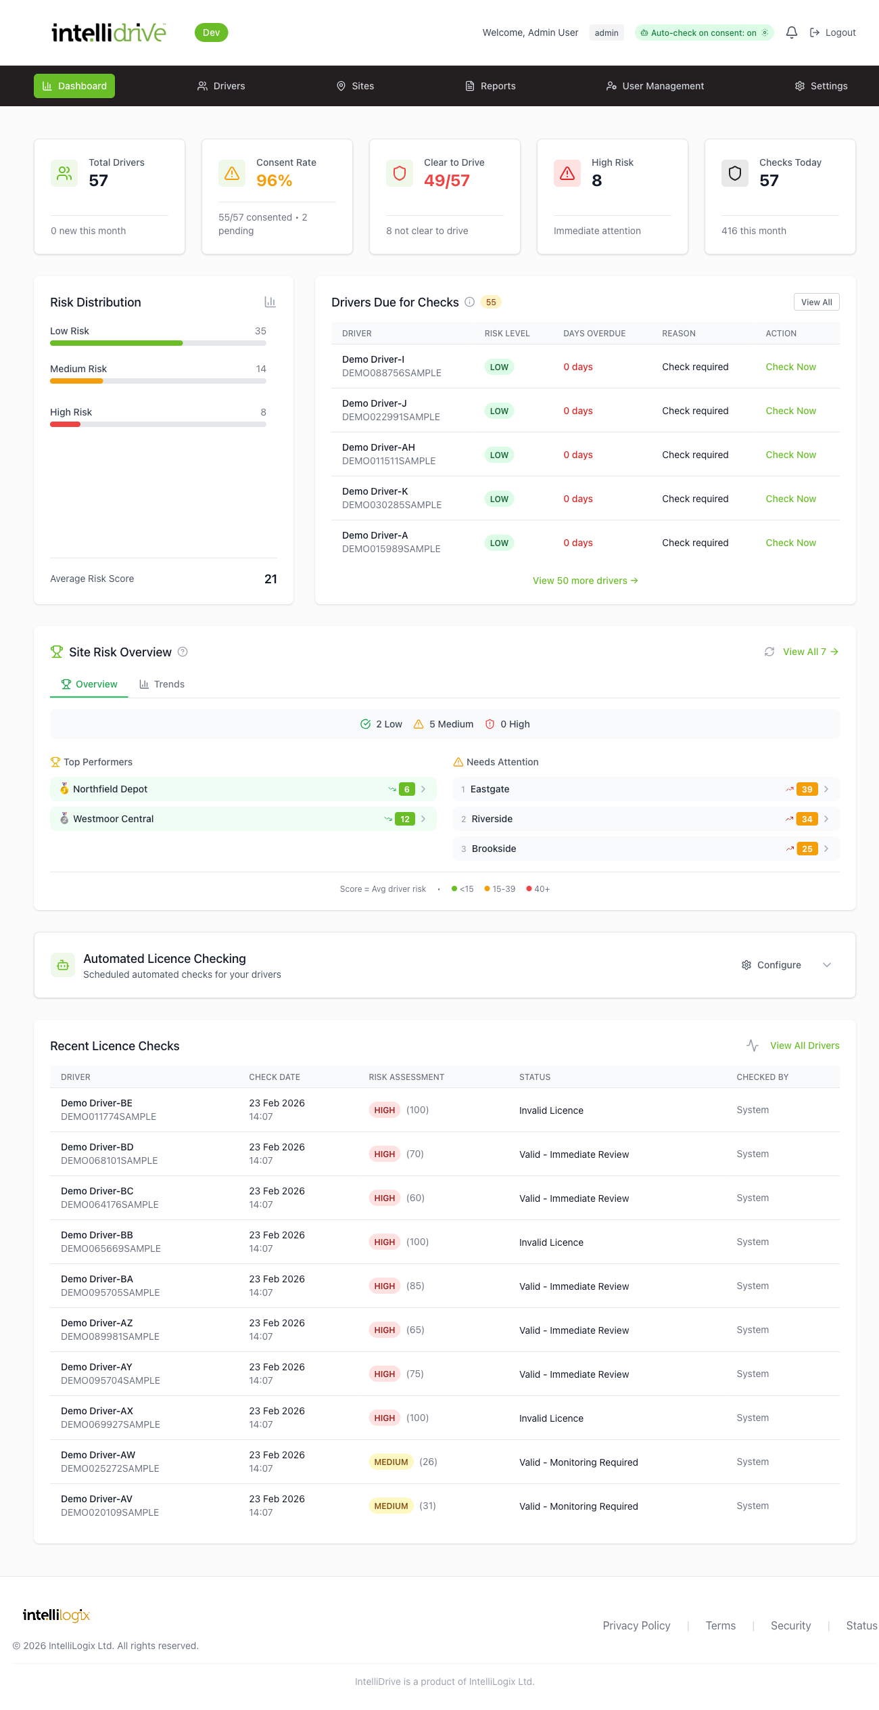
Task: Click Demo Driver-BE in Recent Licence Checks
Action: (x=97, y=1103)
